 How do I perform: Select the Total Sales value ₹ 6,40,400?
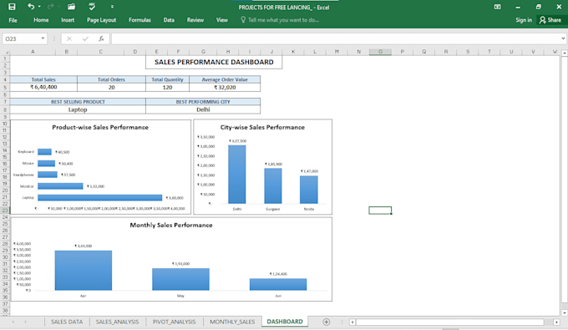tap(43, 87)
